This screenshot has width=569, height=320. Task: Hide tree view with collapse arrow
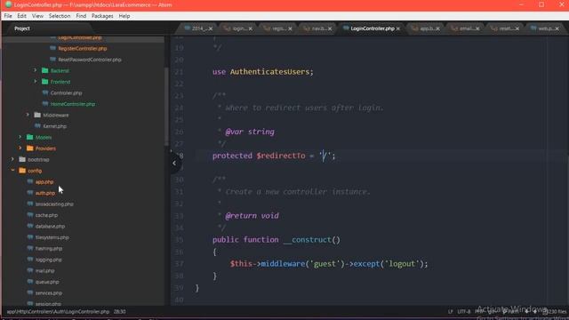point(174,163)
